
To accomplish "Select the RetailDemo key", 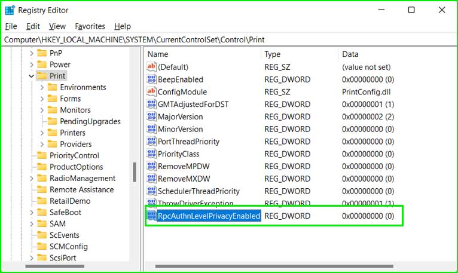I will (x=70, y=201).
